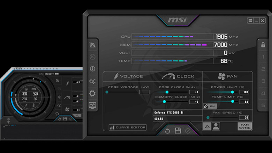Click the Temp Limit slider handle
The height and width of the screenshot is (153, 272).
233,102
